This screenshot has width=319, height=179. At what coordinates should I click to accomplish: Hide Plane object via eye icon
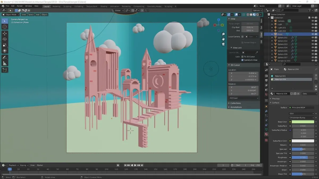[313, 34]
